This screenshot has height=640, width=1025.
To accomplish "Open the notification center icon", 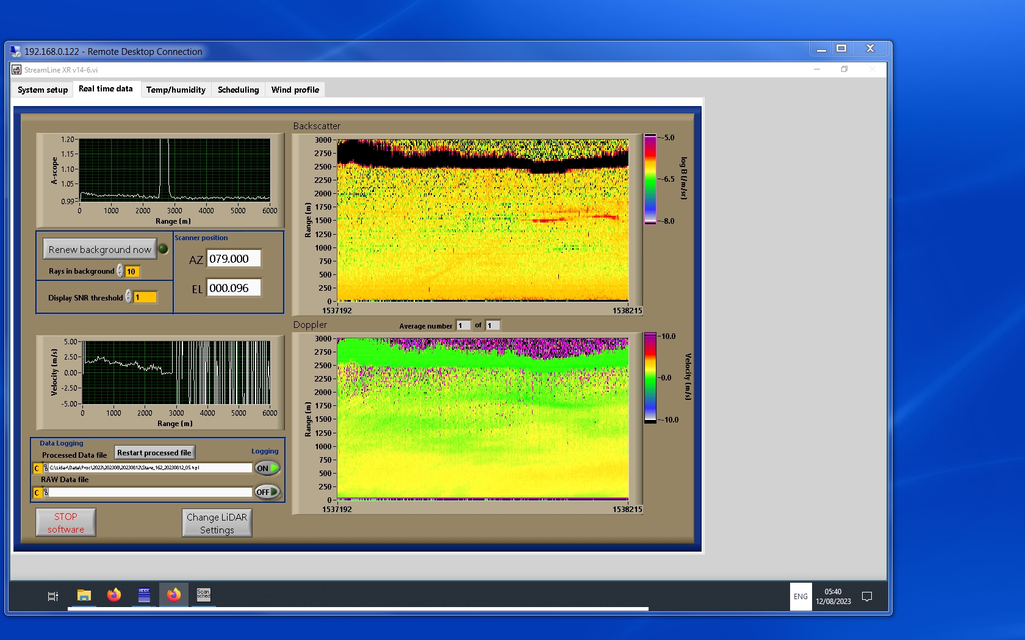I will tap(866, 597).
